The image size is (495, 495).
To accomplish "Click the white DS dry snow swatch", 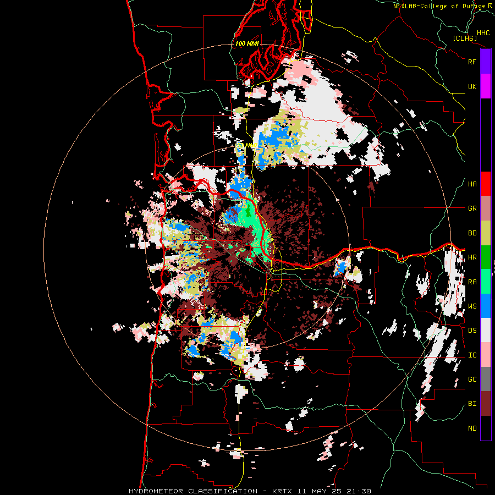I will [x=486, y=331].
